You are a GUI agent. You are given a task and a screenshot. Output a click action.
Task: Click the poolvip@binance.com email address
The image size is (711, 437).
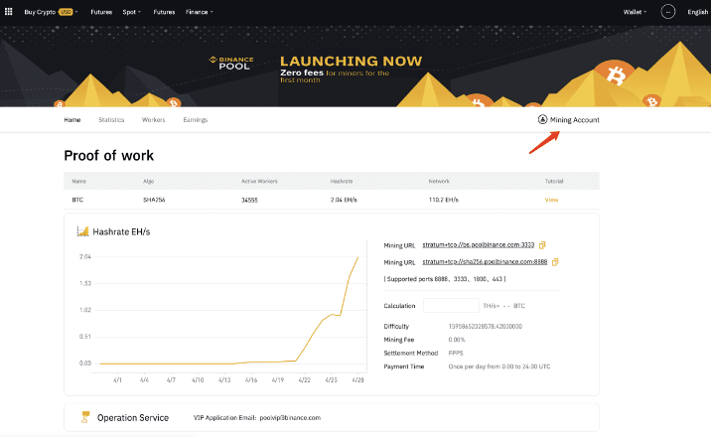[x=290, y=417]
